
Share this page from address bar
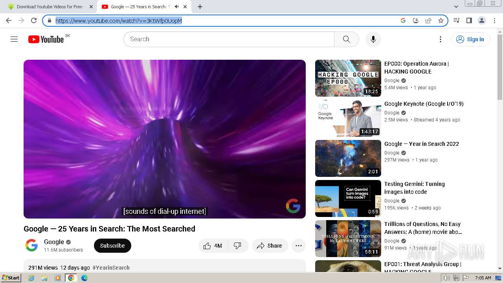click(428, 20)
